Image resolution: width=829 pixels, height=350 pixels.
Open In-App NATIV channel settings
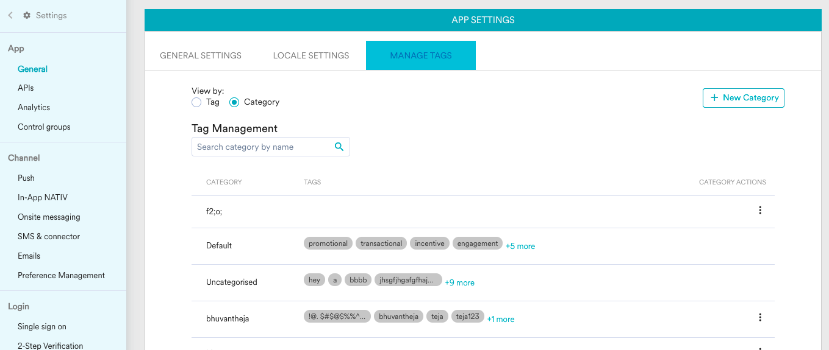pyautogui.click(x=43, y=197)
